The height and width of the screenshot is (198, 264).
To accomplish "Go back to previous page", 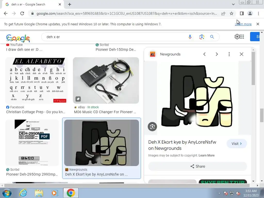I will tap(6, 13).
